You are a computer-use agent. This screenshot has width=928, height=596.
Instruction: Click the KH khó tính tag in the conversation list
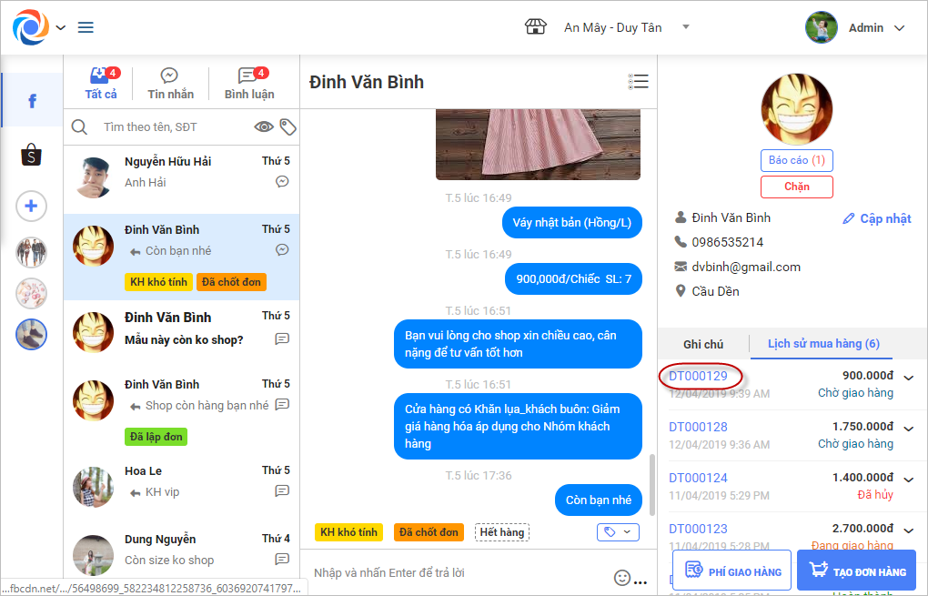pyautogui.click(x=158, y=282)
